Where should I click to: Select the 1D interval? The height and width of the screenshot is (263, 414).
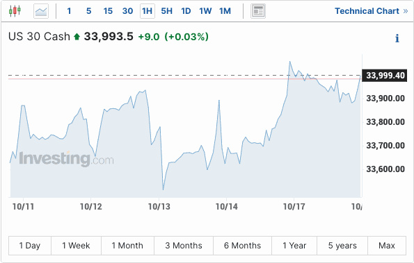click(186, 11)
